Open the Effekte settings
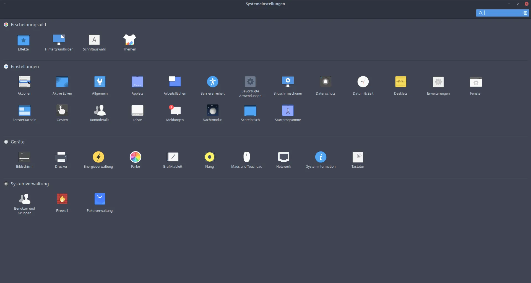The image size is (531, 283). (24, 41)
